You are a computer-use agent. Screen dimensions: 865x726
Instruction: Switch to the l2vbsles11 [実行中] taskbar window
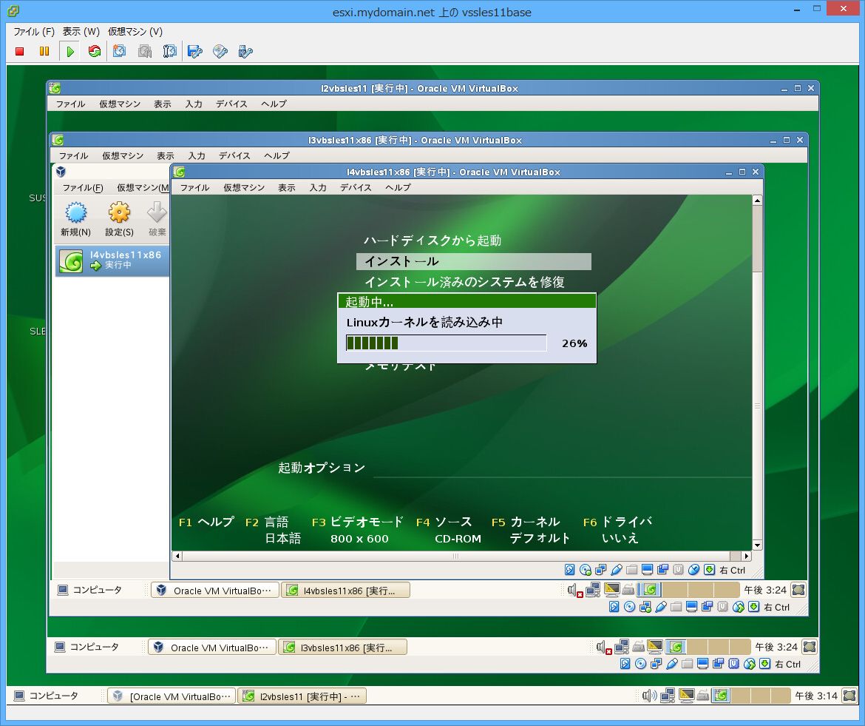[x=302, y=696]
